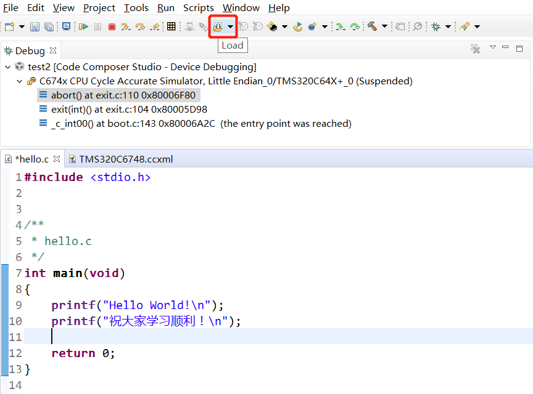The image size is (533, 394).
Task: Open the flashlight search dropdown arrow
Action: pyautogui.click(x=477, y=26)
